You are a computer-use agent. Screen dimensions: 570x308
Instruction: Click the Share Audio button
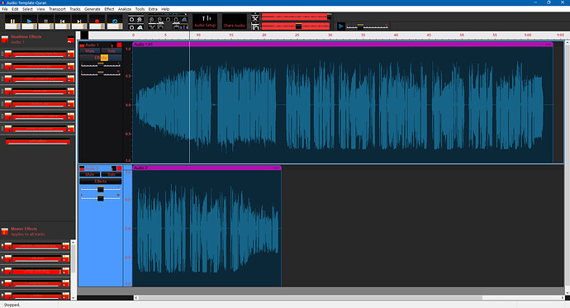point(235,21)
